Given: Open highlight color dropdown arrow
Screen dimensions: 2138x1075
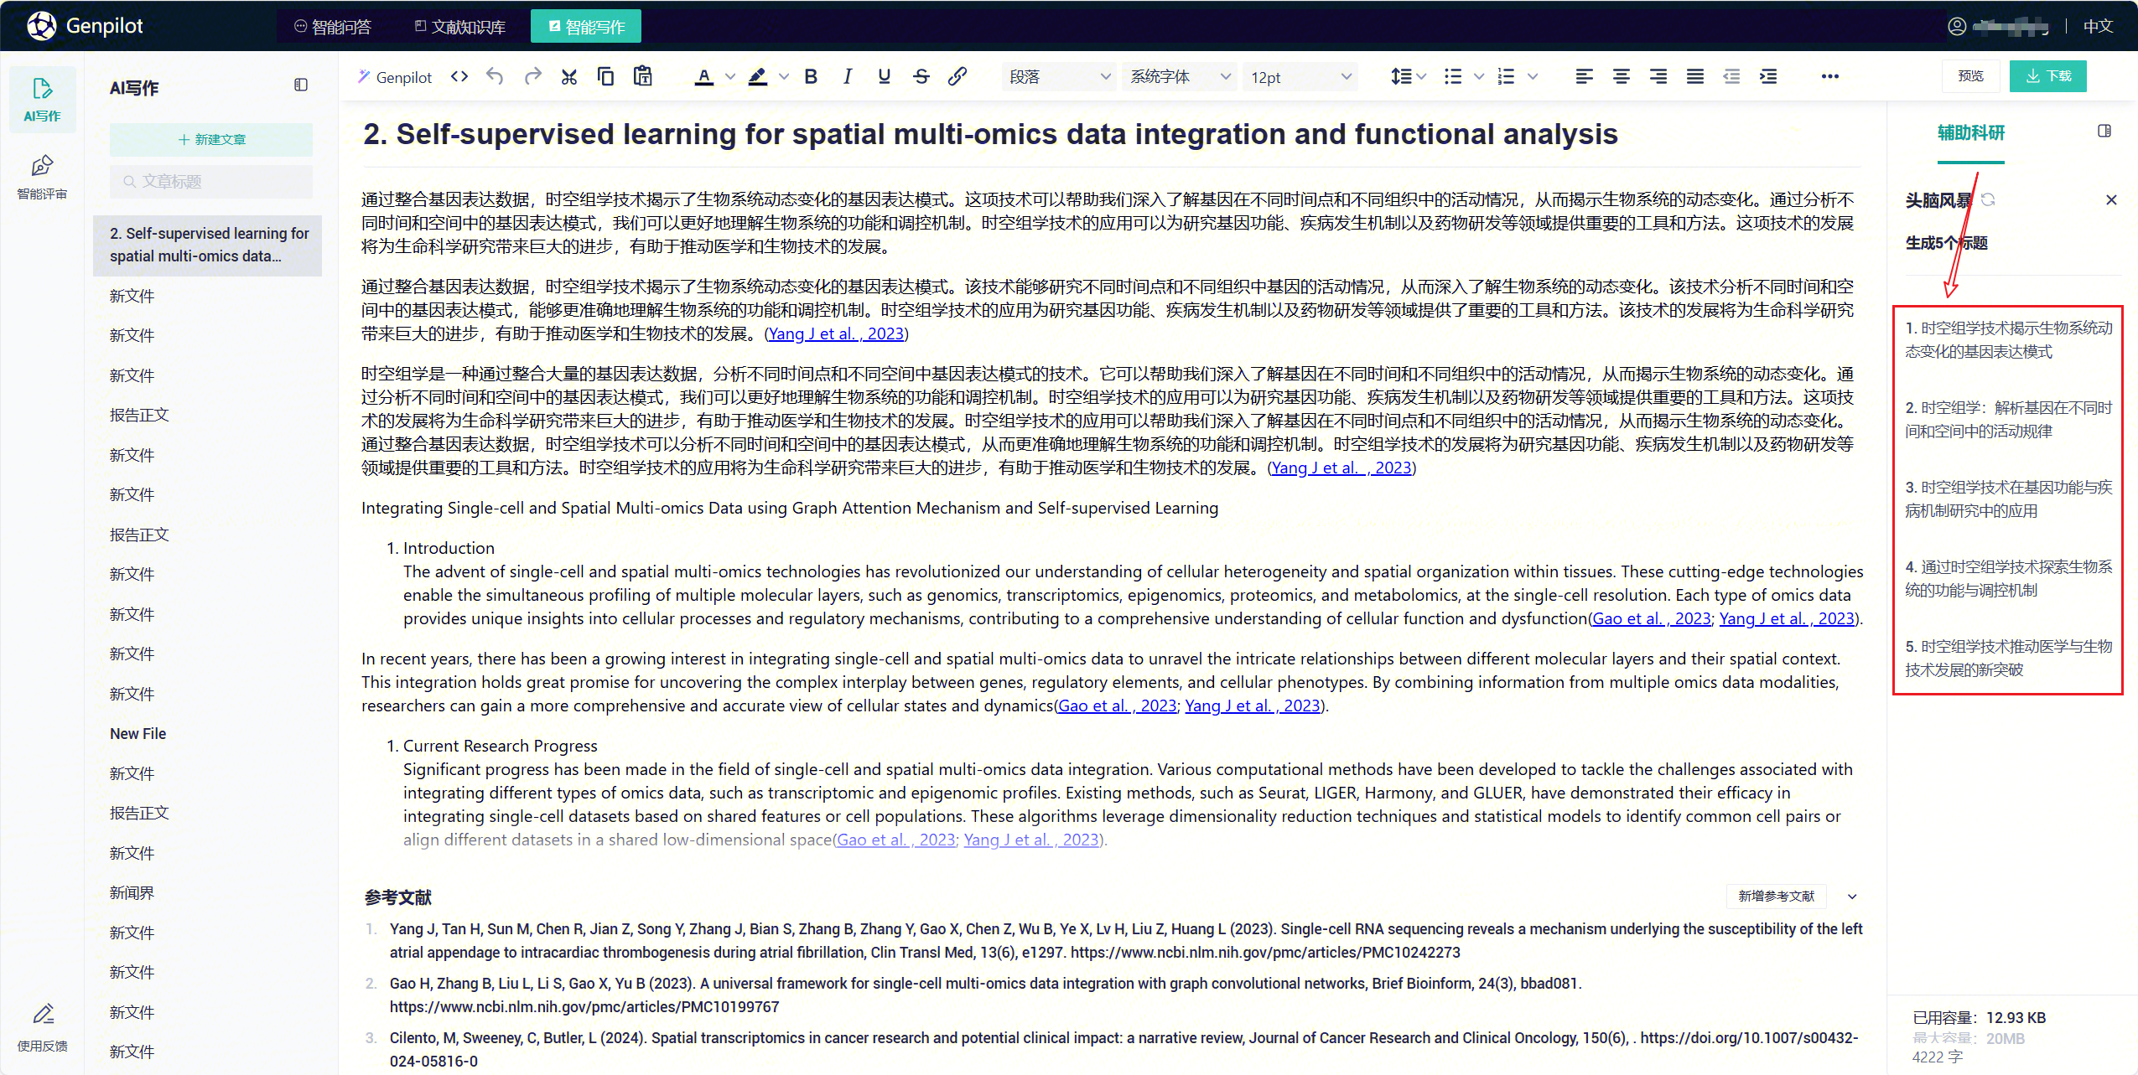Looking at the screenshot, I should 784,77.
